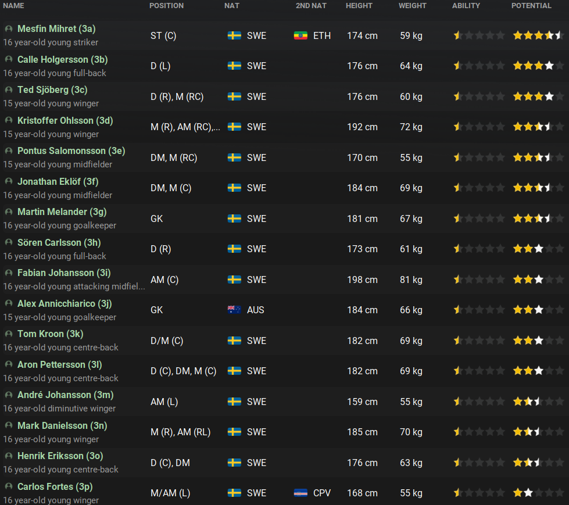The height and width of the screenshot is (505, 569).
Task: Click Calle Holgersson's potential star rating
Action: [x=539, y=66]
